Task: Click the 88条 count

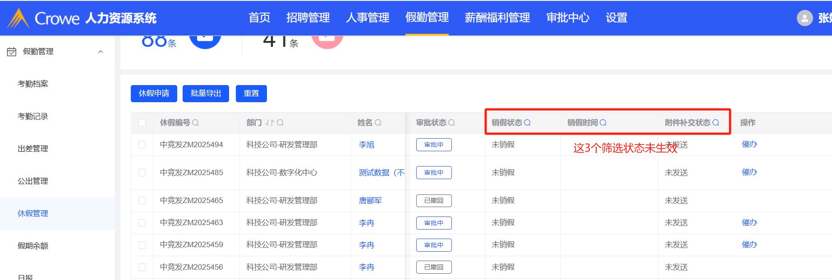Action: coord(159,41)
